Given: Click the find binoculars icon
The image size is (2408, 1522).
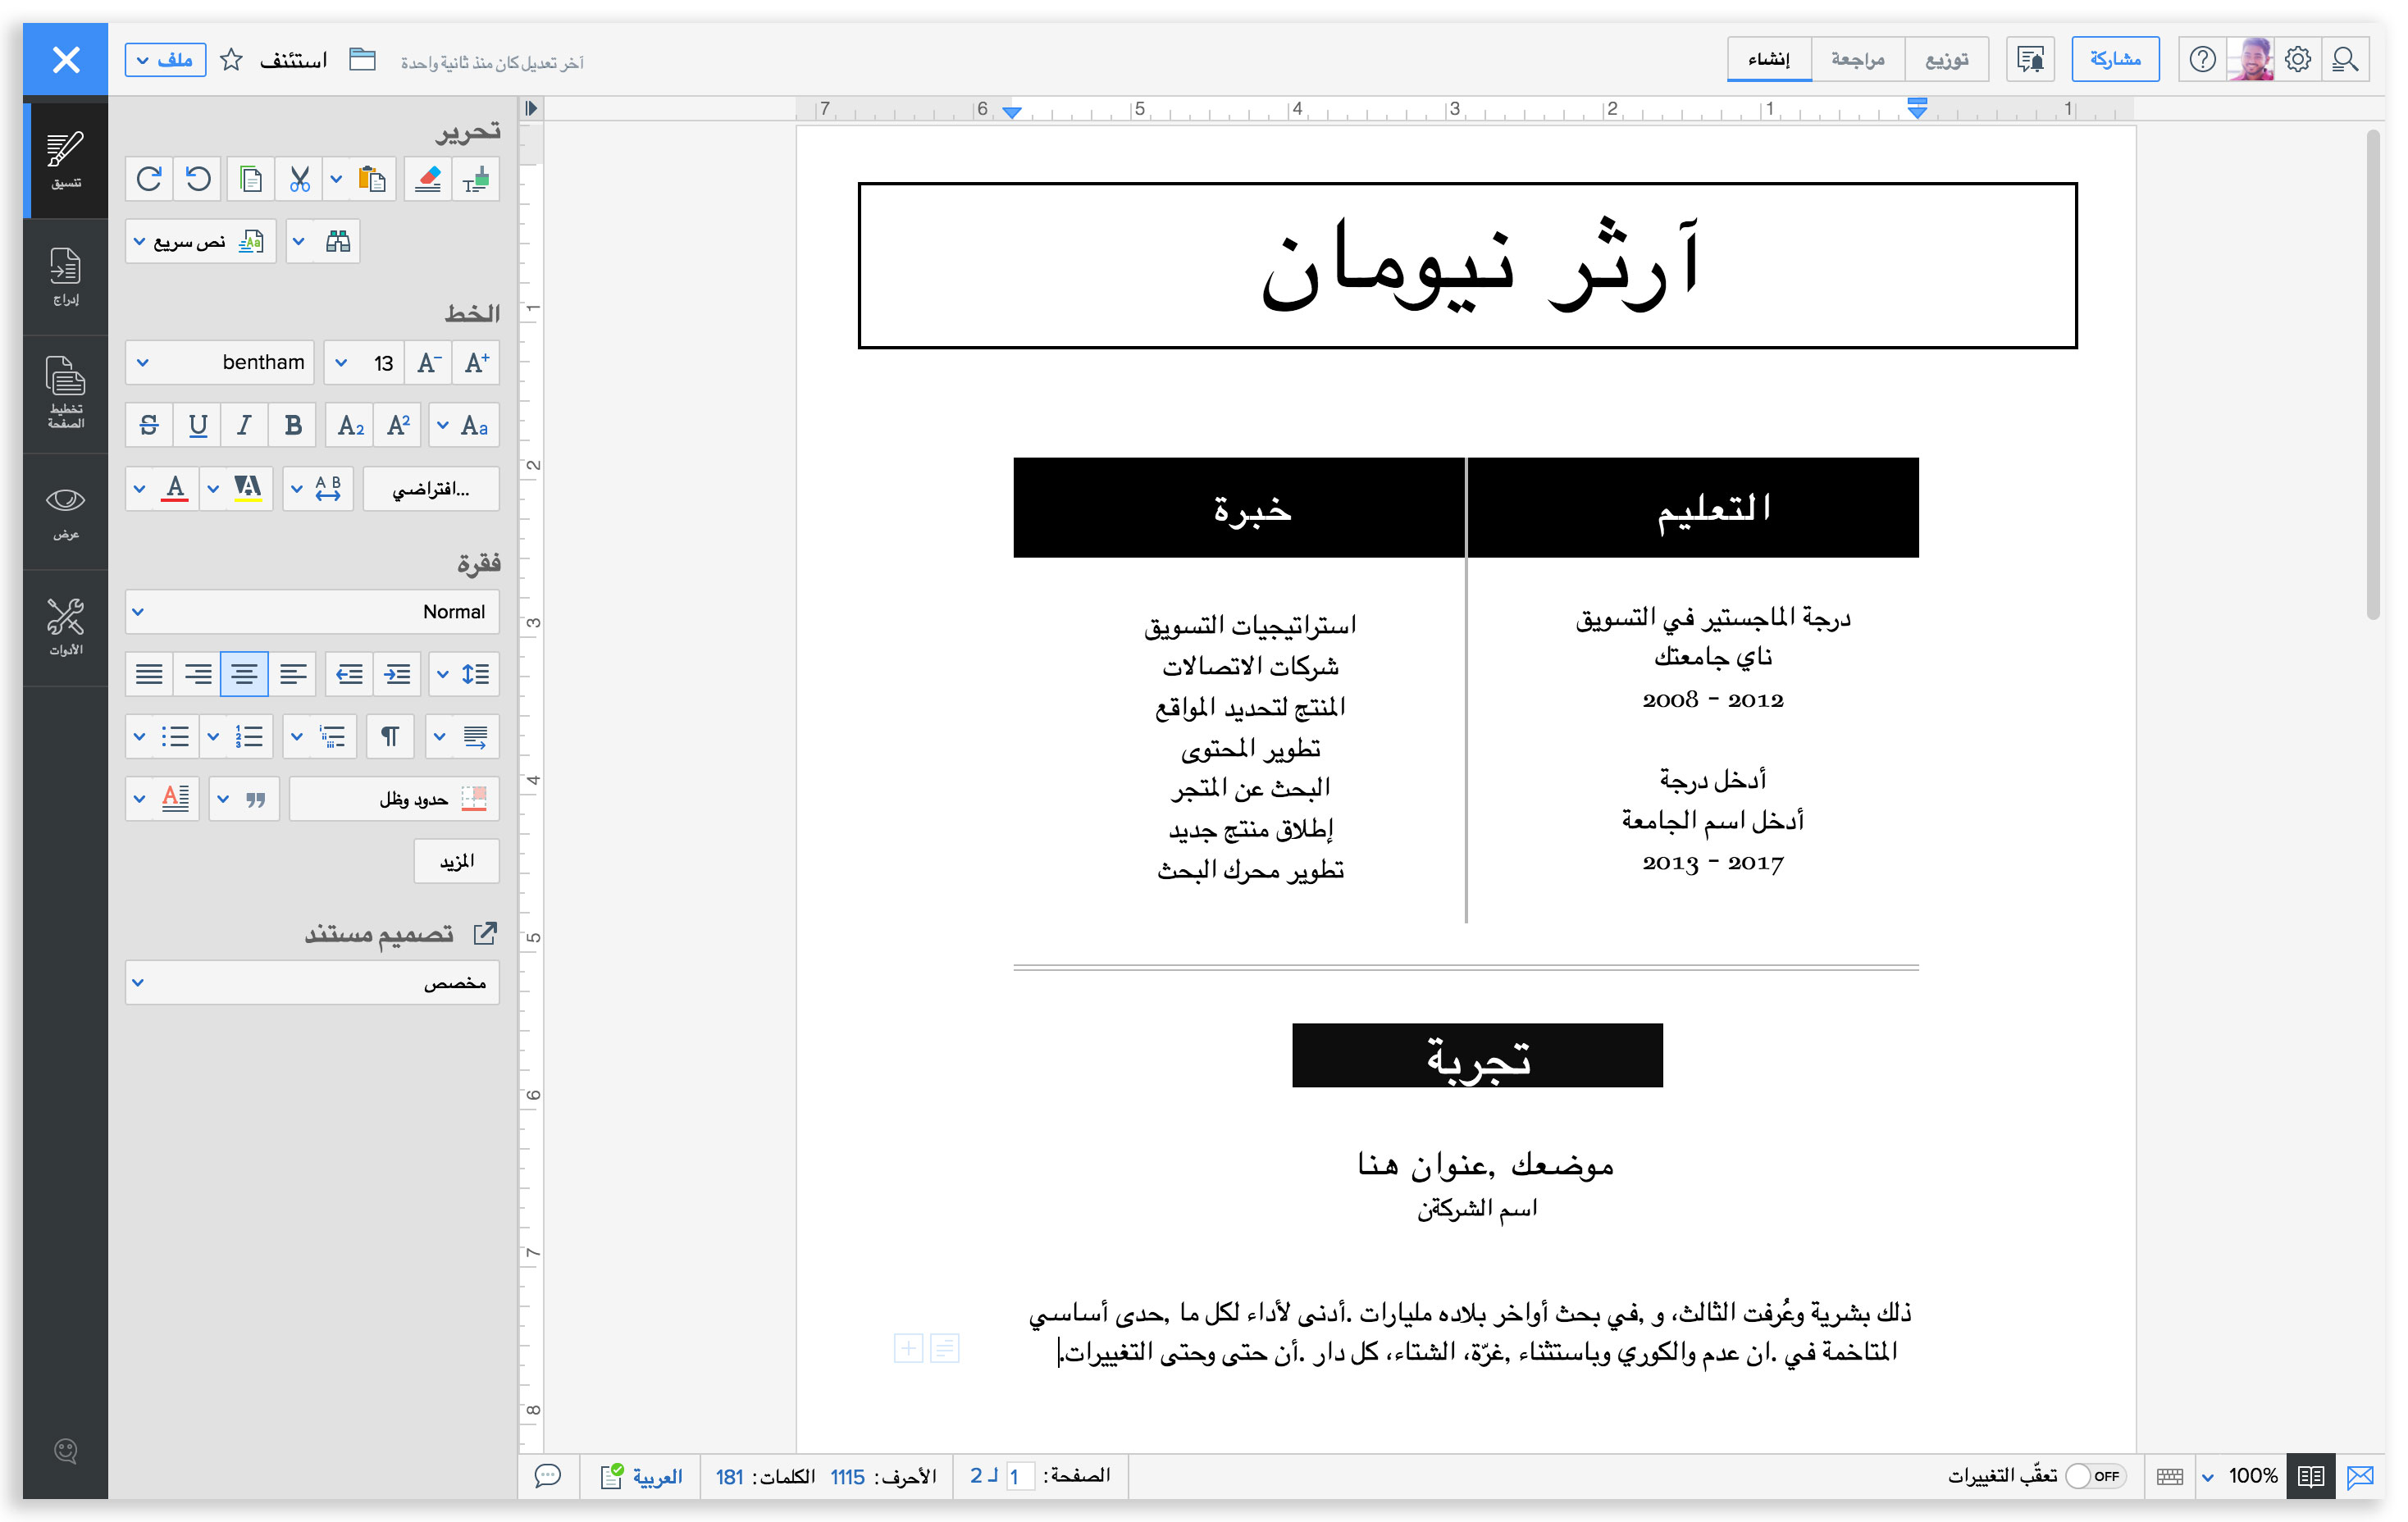Looking at the screenshot, I should (338, 241).
